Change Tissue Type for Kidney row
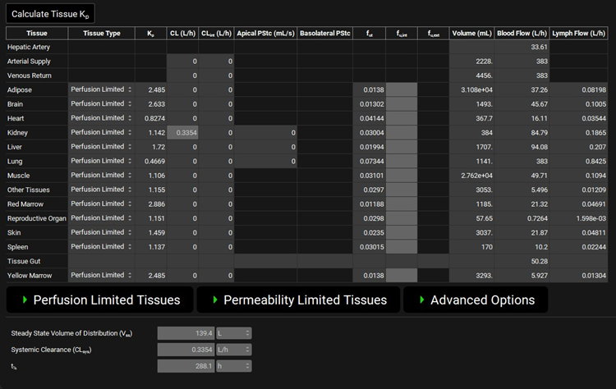 101,132
